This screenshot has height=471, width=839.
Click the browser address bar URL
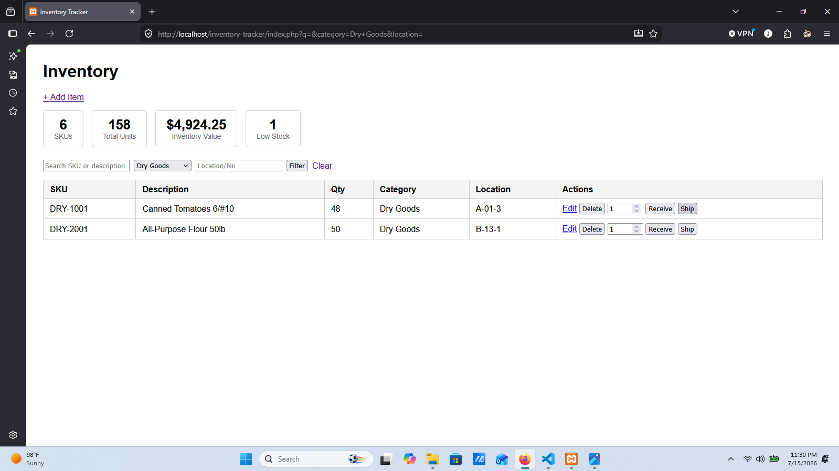(290, 34)
